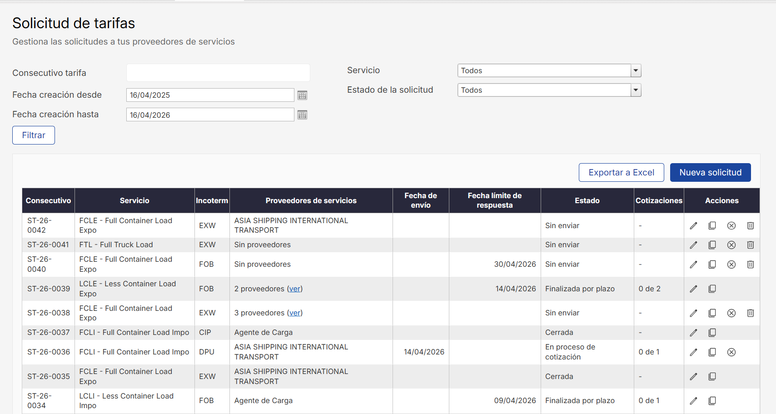Select the 0 de 2 cotizaciones cell
776x414 pixels.
pos(659,289)
